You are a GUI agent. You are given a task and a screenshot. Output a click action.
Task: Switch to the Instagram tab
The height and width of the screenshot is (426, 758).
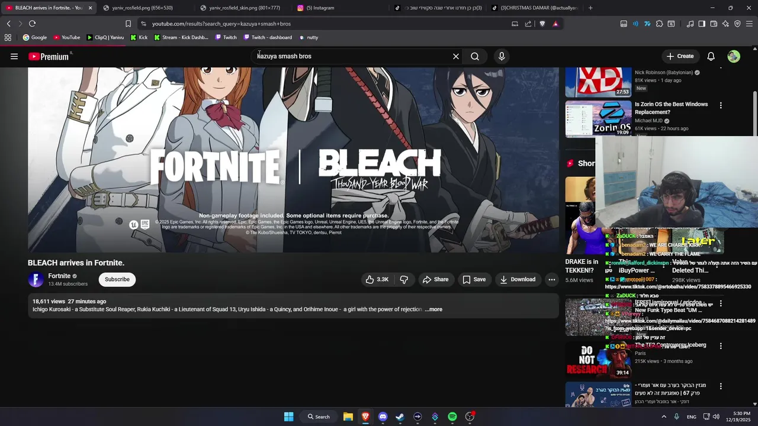[340, 8]
